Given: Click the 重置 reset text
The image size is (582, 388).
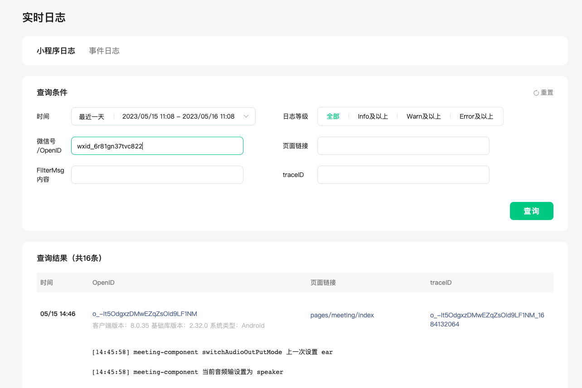Looking at the screenshot, I should point(547,93).
